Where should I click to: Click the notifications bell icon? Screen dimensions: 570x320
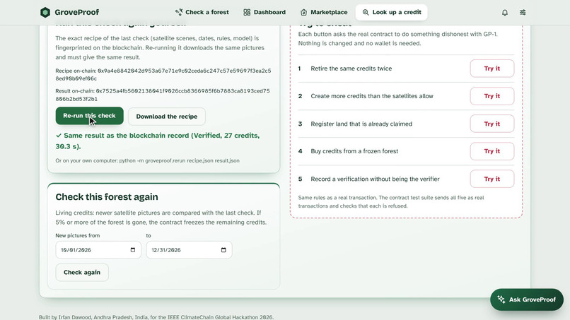(504, 13)
